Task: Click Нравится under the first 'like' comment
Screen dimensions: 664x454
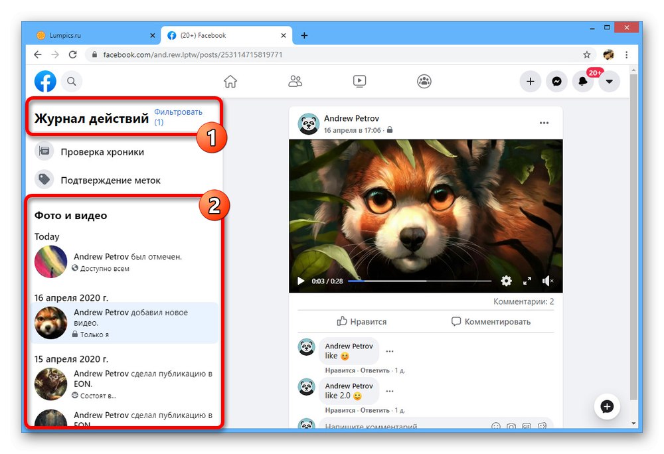Action: click(340, 370)
